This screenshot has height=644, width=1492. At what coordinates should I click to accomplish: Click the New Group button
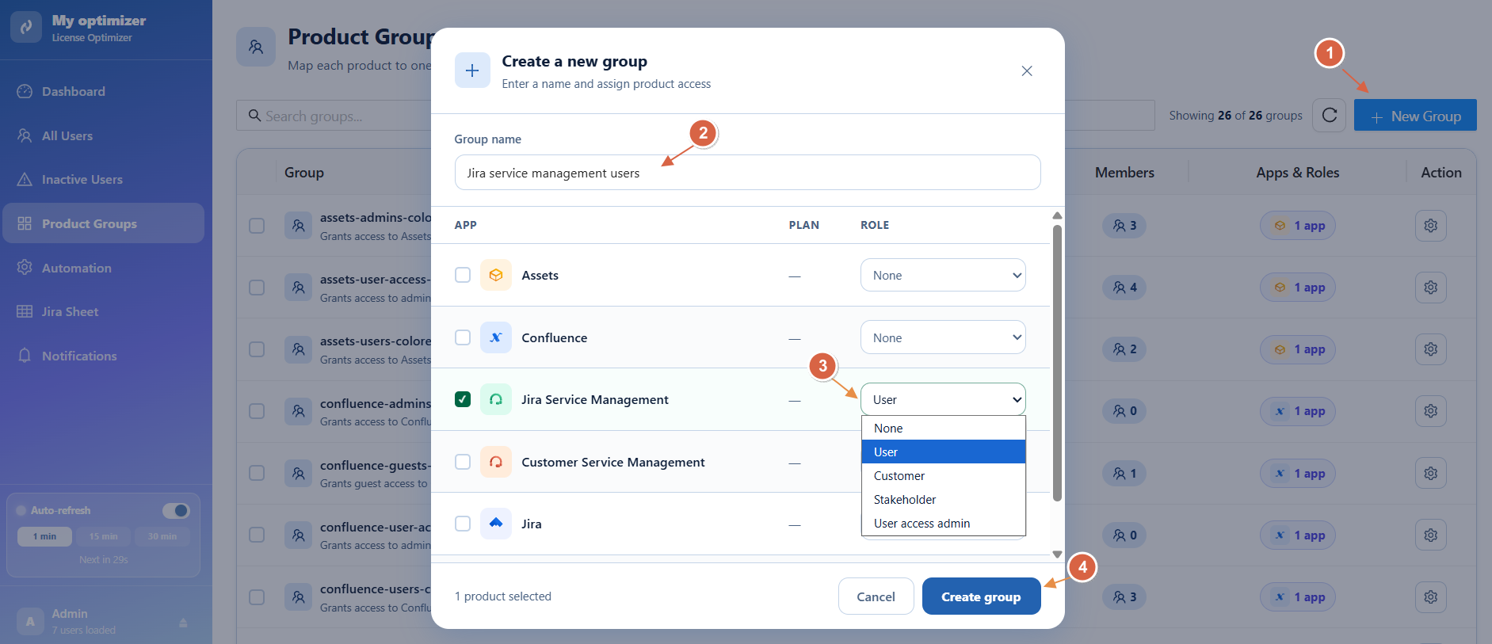click(1415, 116)
